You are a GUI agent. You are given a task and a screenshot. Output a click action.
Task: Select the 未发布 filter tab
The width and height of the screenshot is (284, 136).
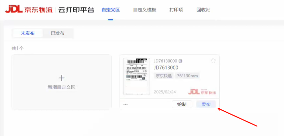click(28, 33)
